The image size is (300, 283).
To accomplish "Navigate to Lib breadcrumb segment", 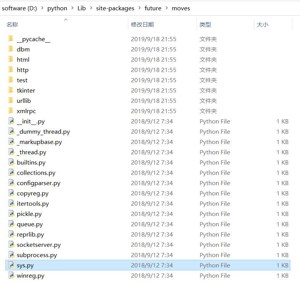I will pyautogui.click(x=82, y=8).
